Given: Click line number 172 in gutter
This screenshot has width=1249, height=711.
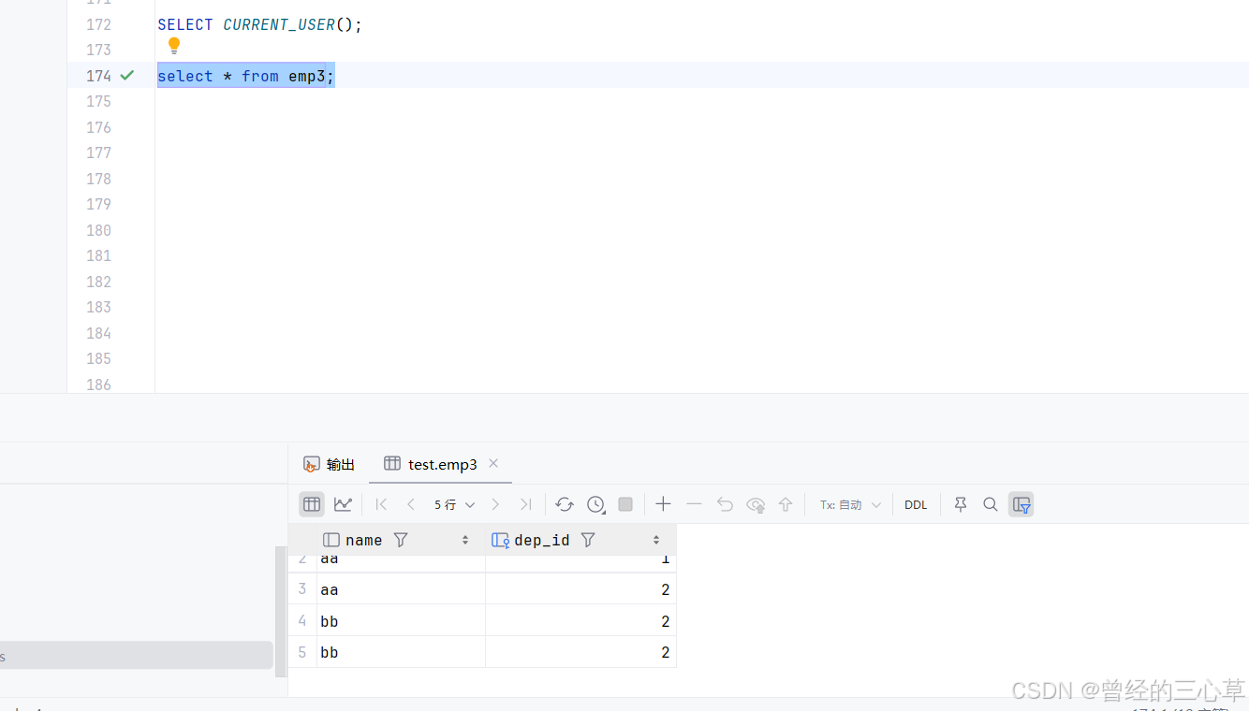Looking at the screenshot, I should pyautogui.click(x=98, y=24).
